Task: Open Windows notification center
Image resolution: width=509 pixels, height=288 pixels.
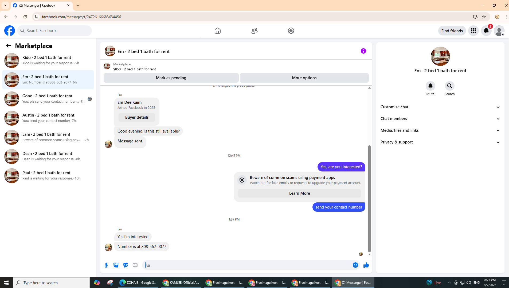Action: pyautogui.click(x=504, y=283)
